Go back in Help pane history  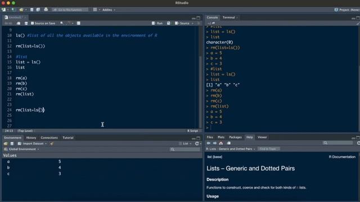point(209,143)
